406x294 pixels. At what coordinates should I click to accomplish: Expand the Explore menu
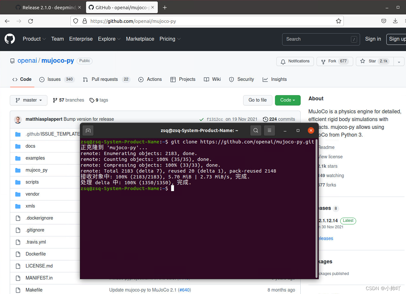[x=109, y=39]
